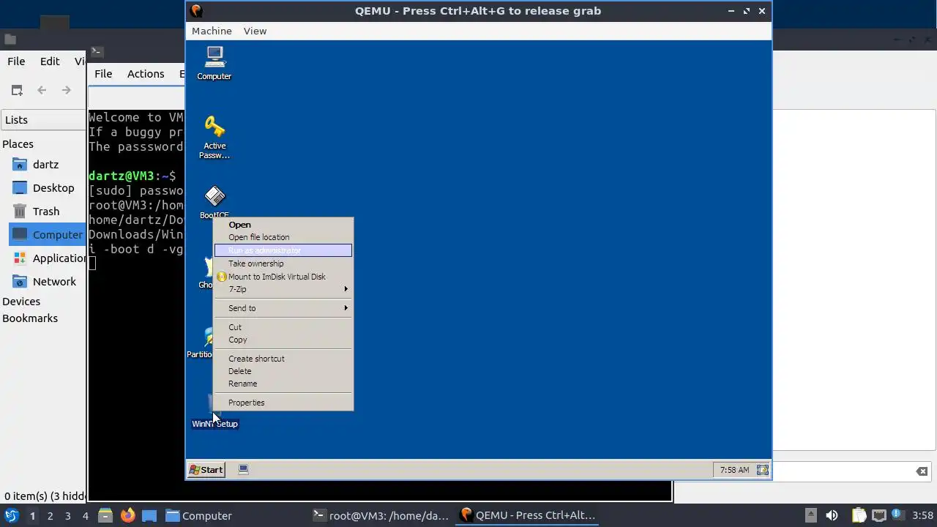Choose Open in the context menu
The width and height of the screenshot is (937, 527).
[283, 225]
